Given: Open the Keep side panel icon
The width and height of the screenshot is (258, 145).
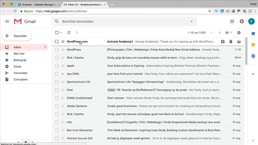Looking at the screenshot, I should (253, 45).
